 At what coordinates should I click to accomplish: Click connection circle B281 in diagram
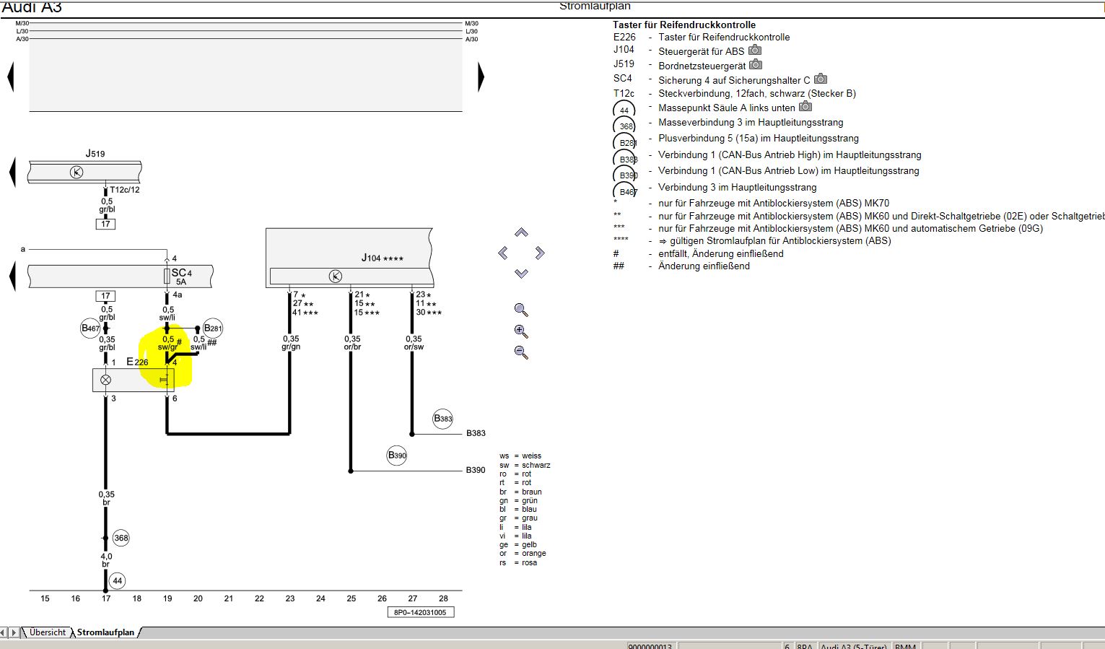click(x=213, y=328)
